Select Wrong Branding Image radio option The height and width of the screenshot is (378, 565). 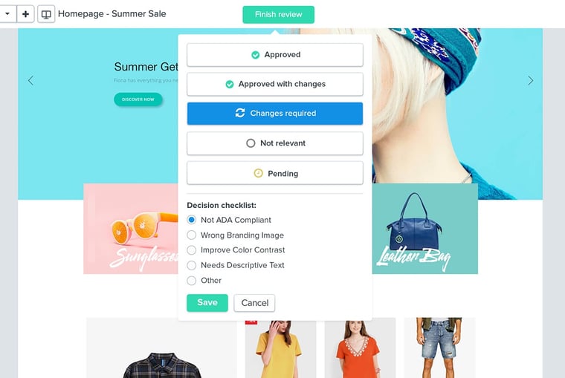191,235
